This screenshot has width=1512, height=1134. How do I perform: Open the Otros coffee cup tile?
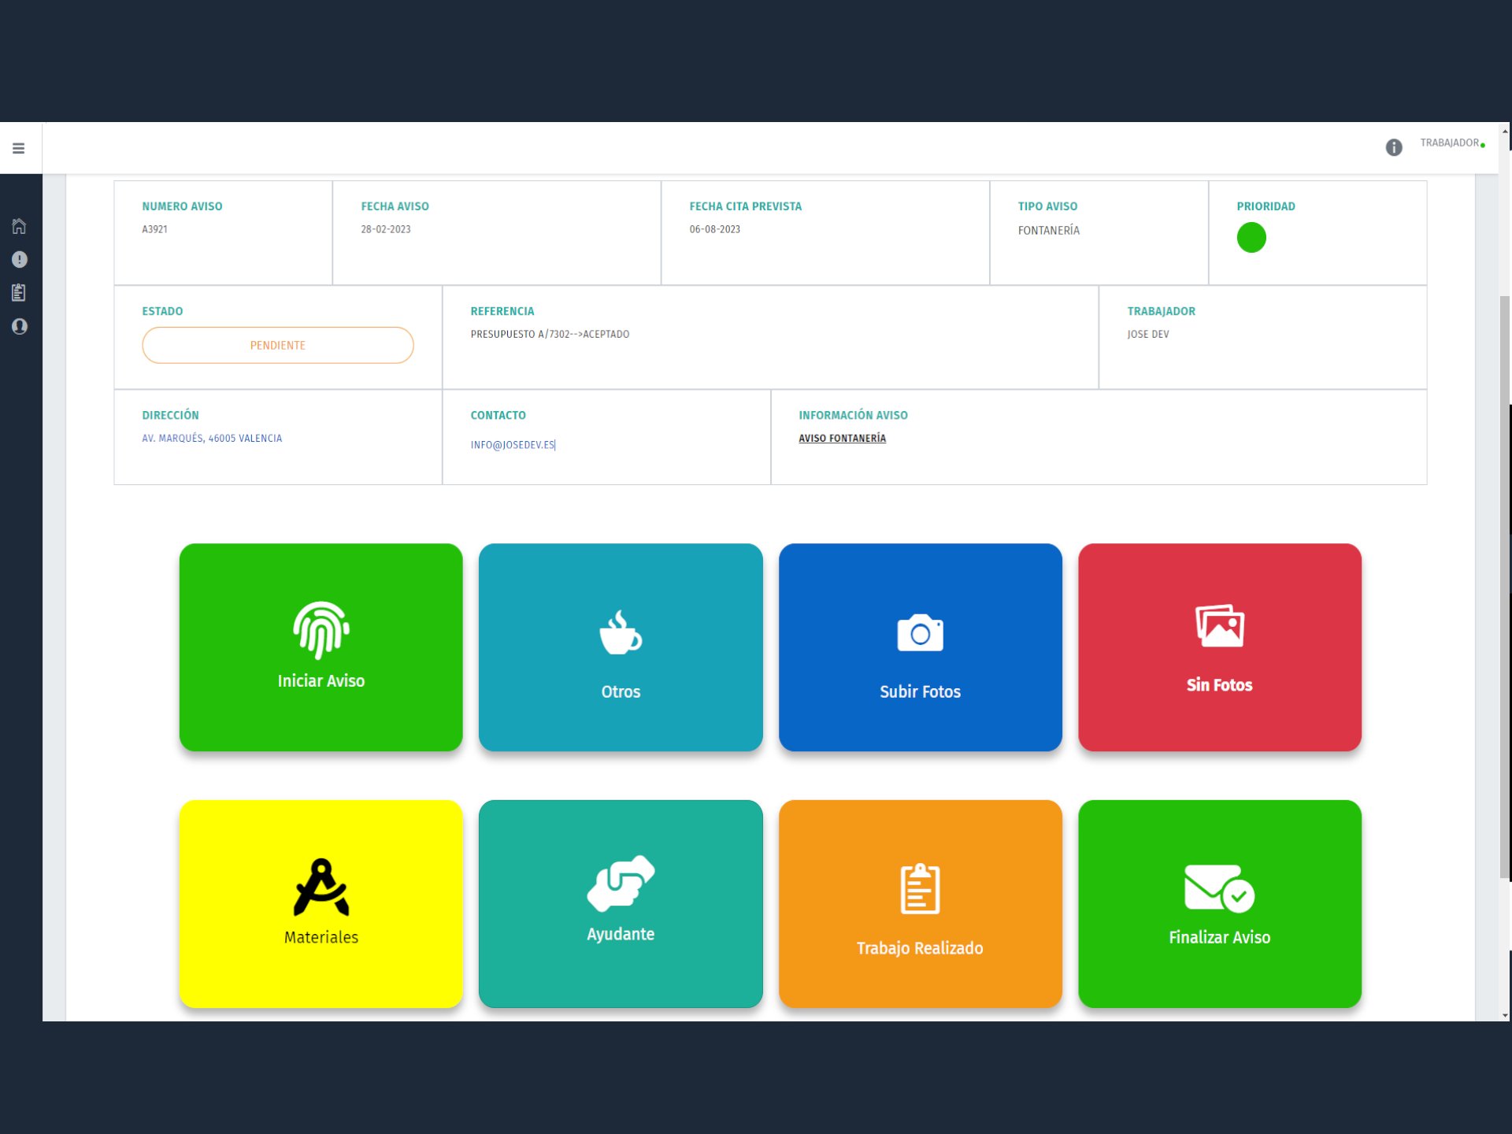pos(620,647)
